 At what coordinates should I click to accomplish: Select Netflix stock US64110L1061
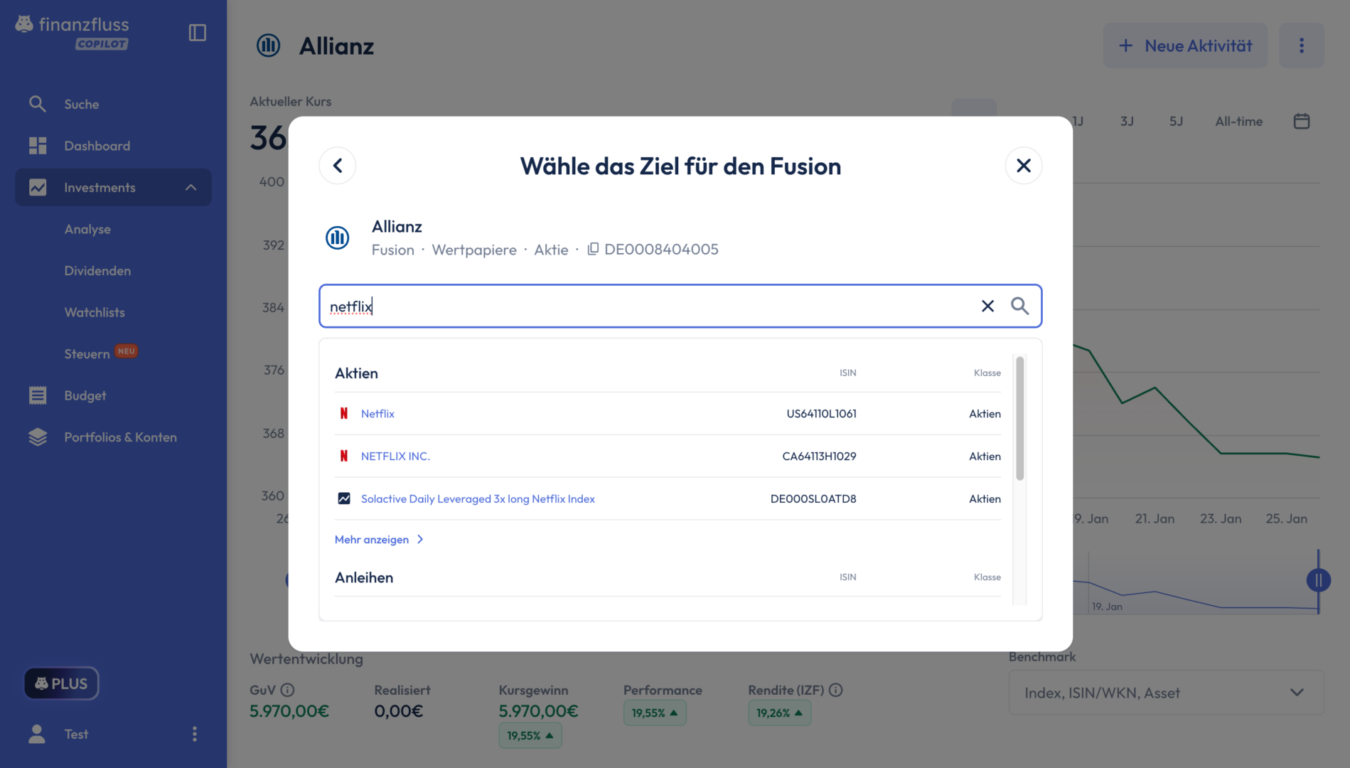click(x=377, y=414)
